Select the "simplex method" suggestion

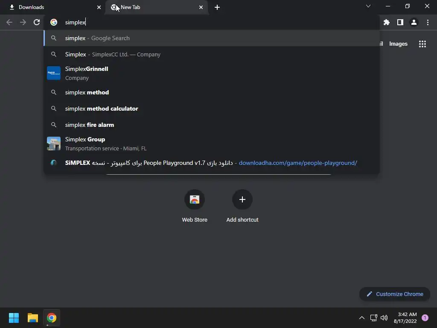[212, 92]
